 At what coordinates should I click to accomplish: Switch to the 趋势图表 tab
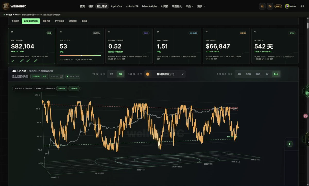click(73, 21)
